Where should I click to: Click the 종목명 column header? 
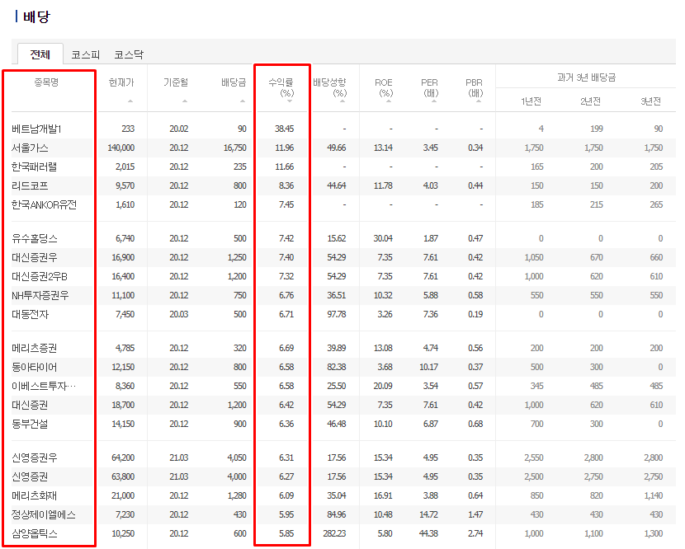click(46, 82)
